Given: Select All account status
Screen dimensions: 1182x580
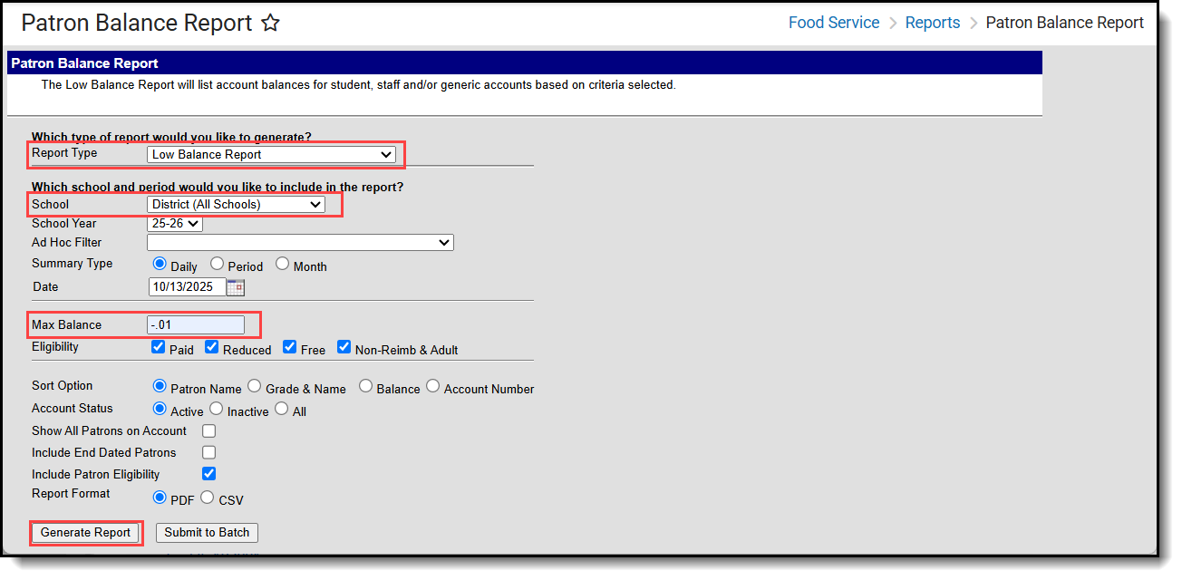Looking at the screenshot, I should 282,409.
